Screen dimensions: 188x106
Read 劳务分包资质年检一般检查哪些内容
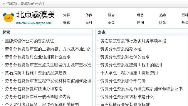(x=38, y=97)
